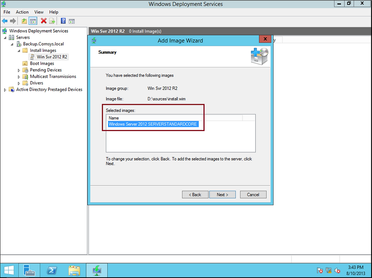Select Backup.Comsys.local server node

click(x=43, y=44)
